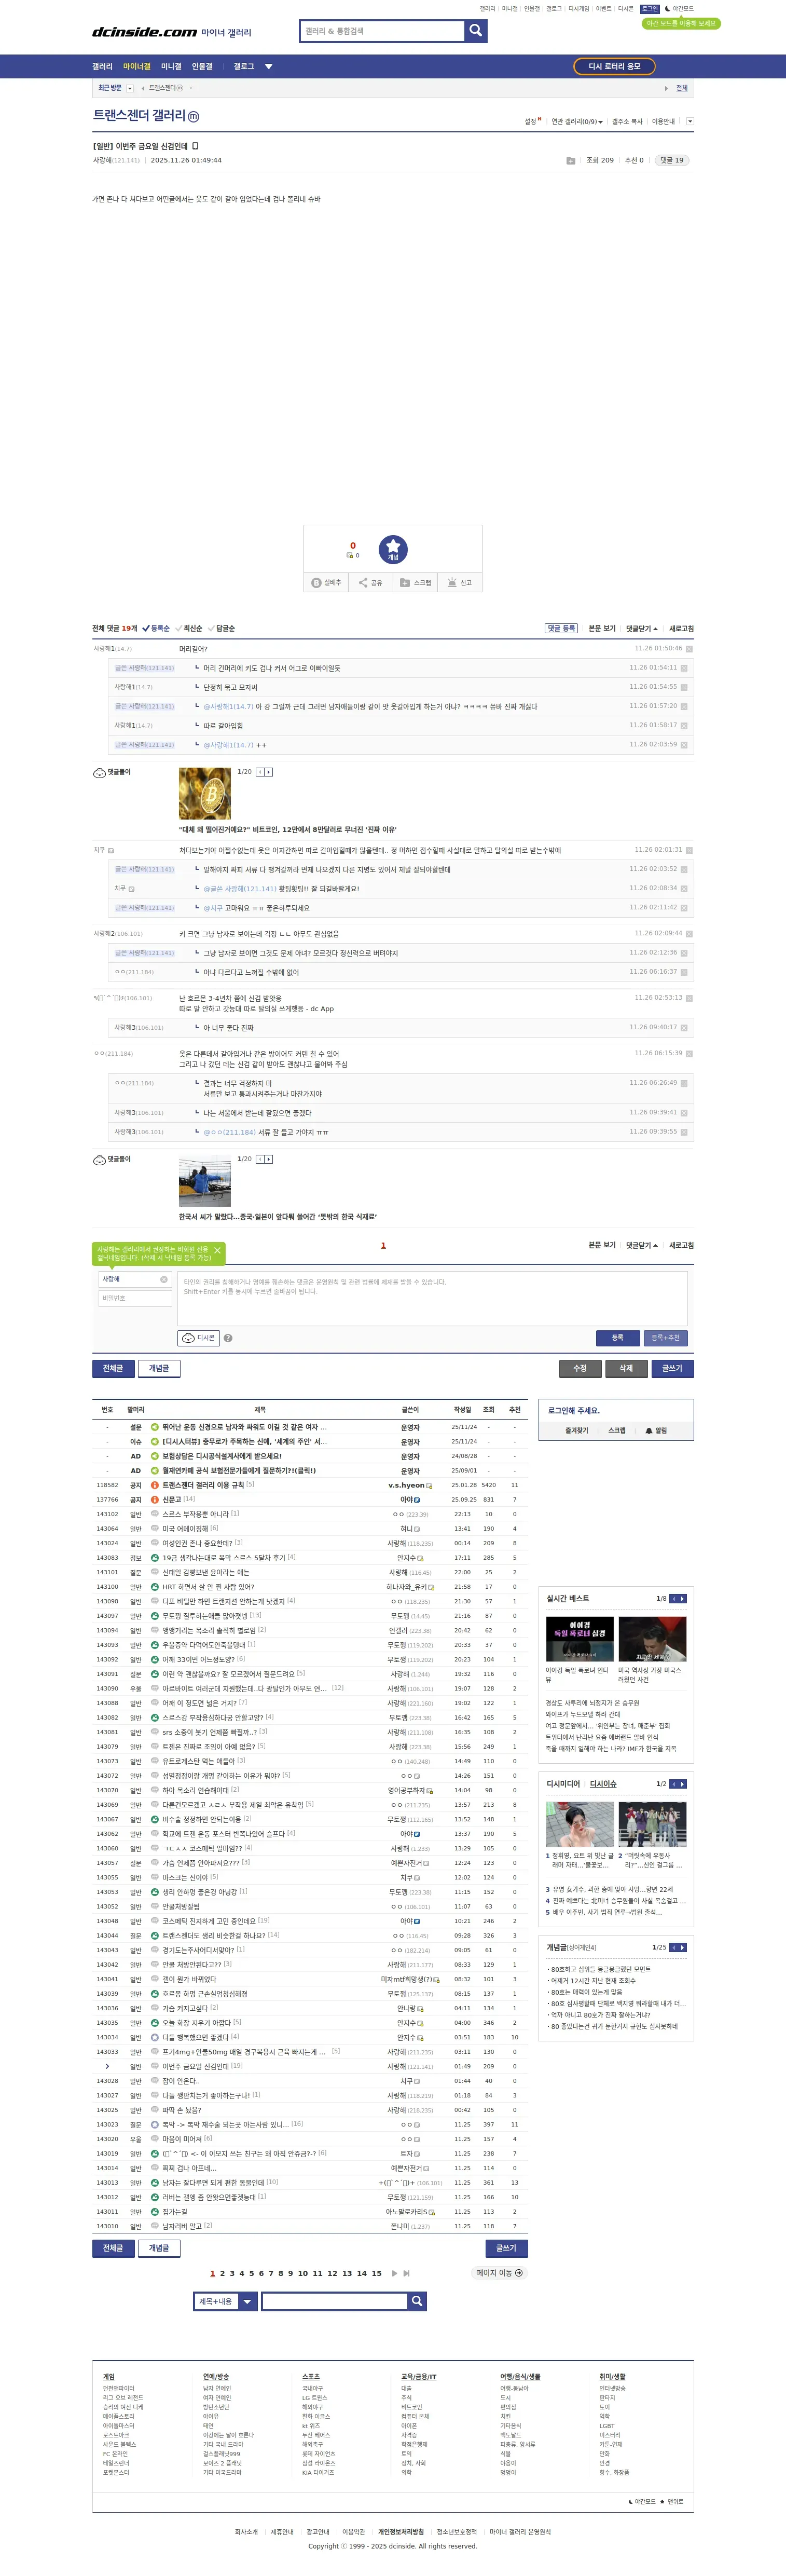Click the 디시콘 button

(x=199, y=1338)
